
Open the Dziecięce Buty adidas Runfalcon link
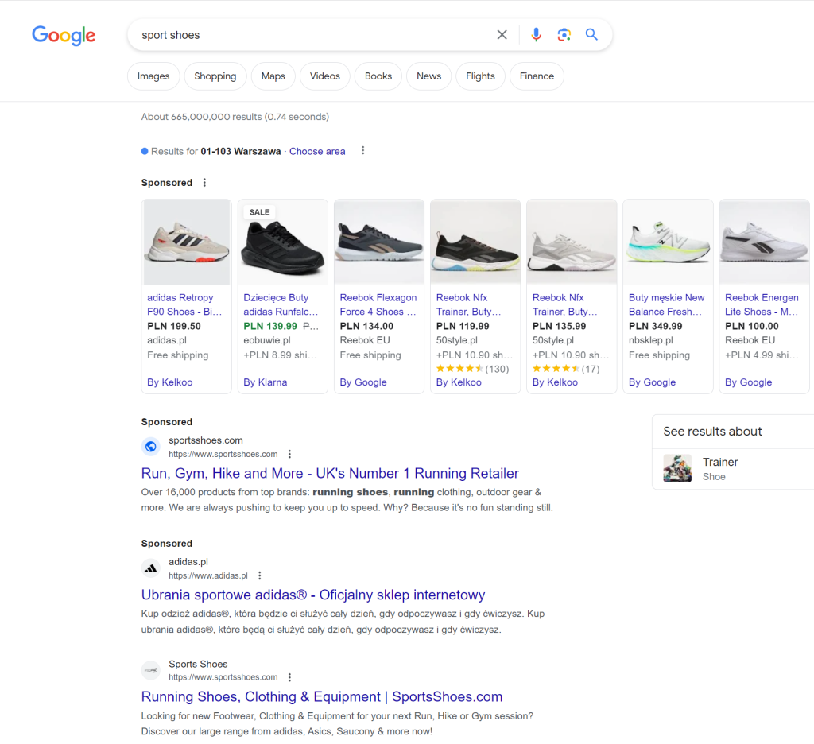(281, 304)
